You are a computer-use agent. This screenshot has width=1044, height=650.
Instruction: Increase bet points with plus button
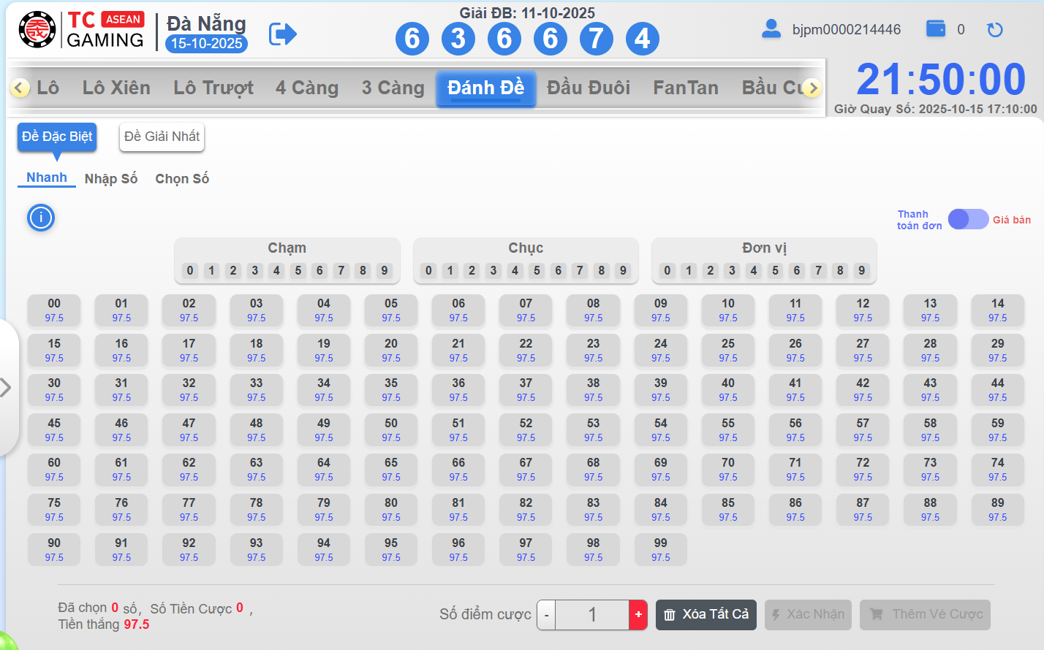coord(638,615)
